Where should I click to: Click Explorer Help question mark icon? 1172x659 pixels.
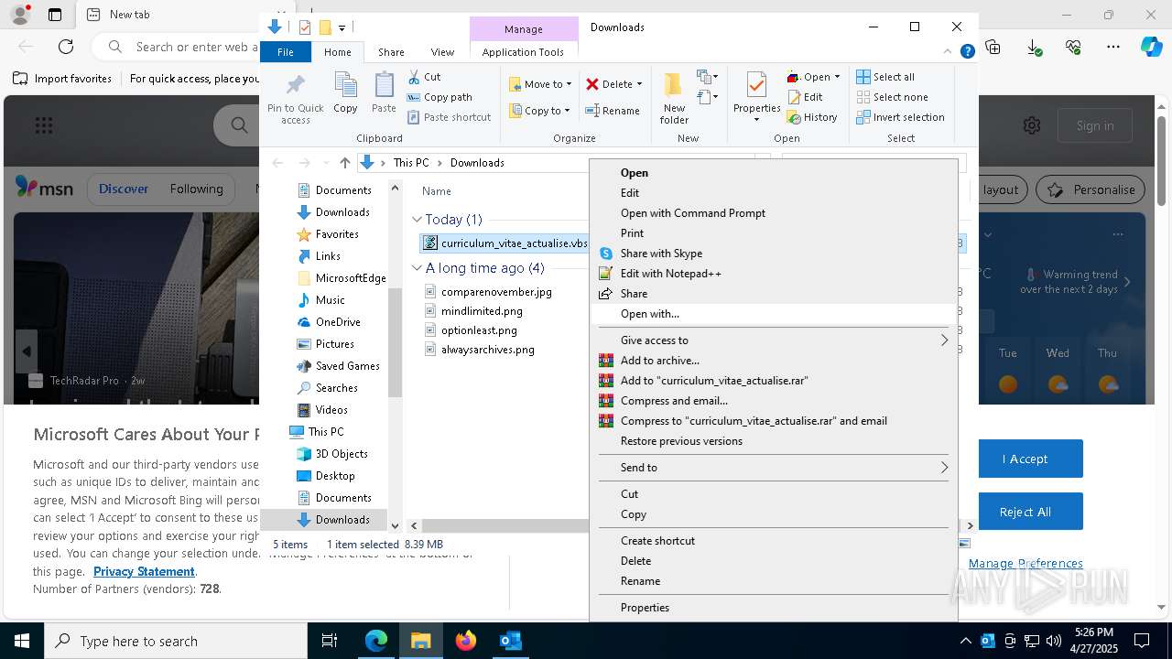coord(967,52)
